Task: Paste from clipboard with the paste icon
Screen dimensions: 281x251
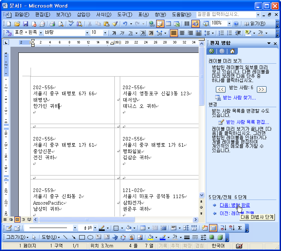Action: coord(106,24)
